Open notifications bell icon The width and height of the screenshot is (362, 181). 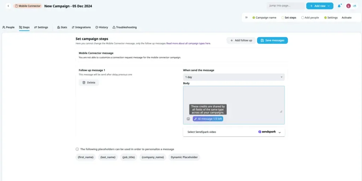(x=339, y=6)
